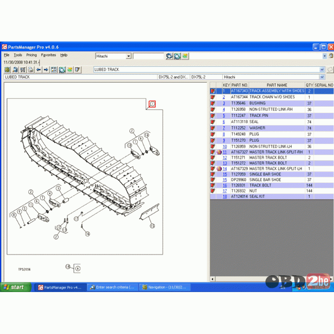Screen dimensions: 334x334
Task: Click the Windows start button
Action: pos(15,287)
